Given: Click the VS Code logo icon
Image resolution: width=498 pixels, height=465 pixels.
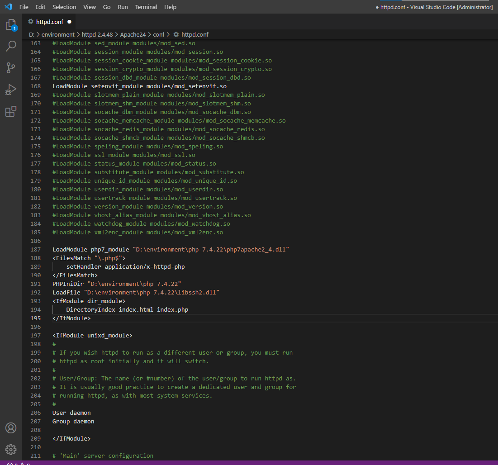Looking at the screenshot, I should click(8, 7).
